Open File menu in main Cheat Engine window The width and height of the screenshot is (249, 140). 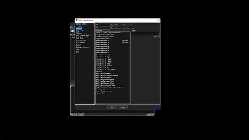pyautogui.click(x=72, y=28)
